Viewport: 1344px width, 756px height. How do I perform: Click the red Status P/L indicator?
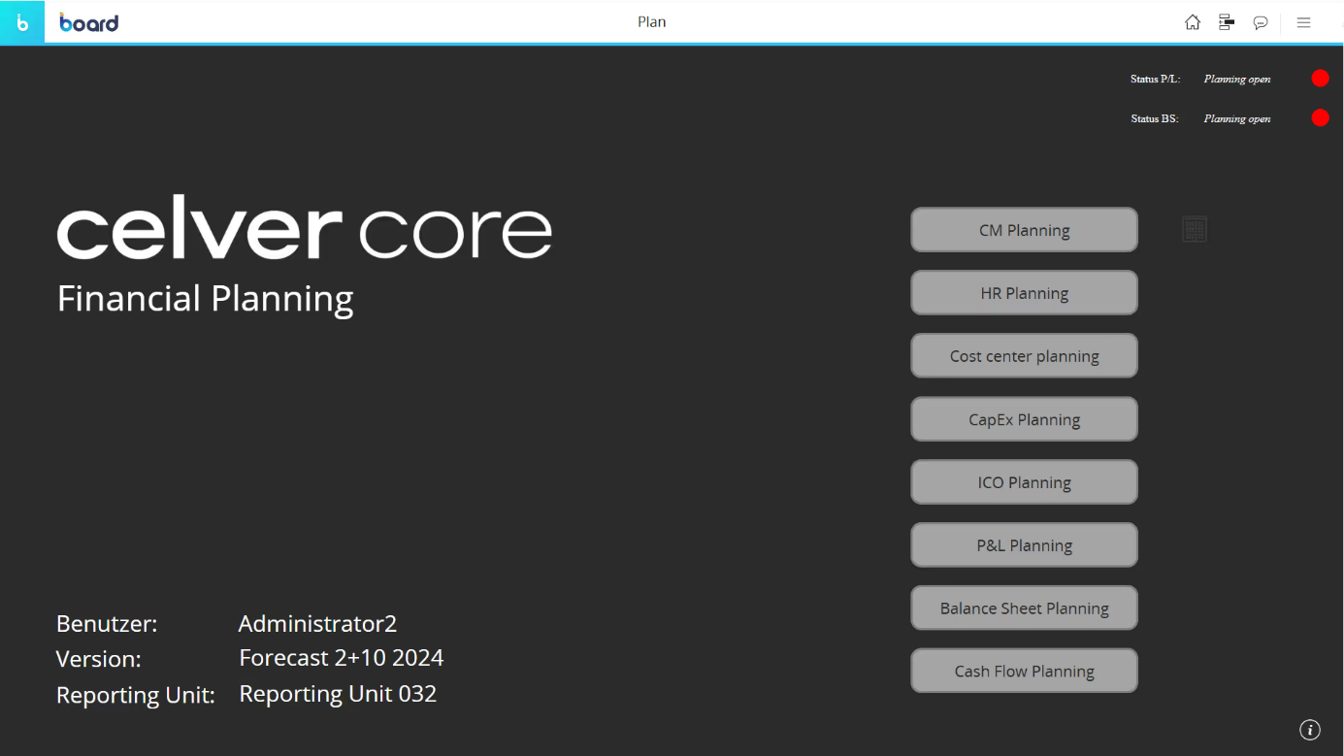[x=1320, y=79]
